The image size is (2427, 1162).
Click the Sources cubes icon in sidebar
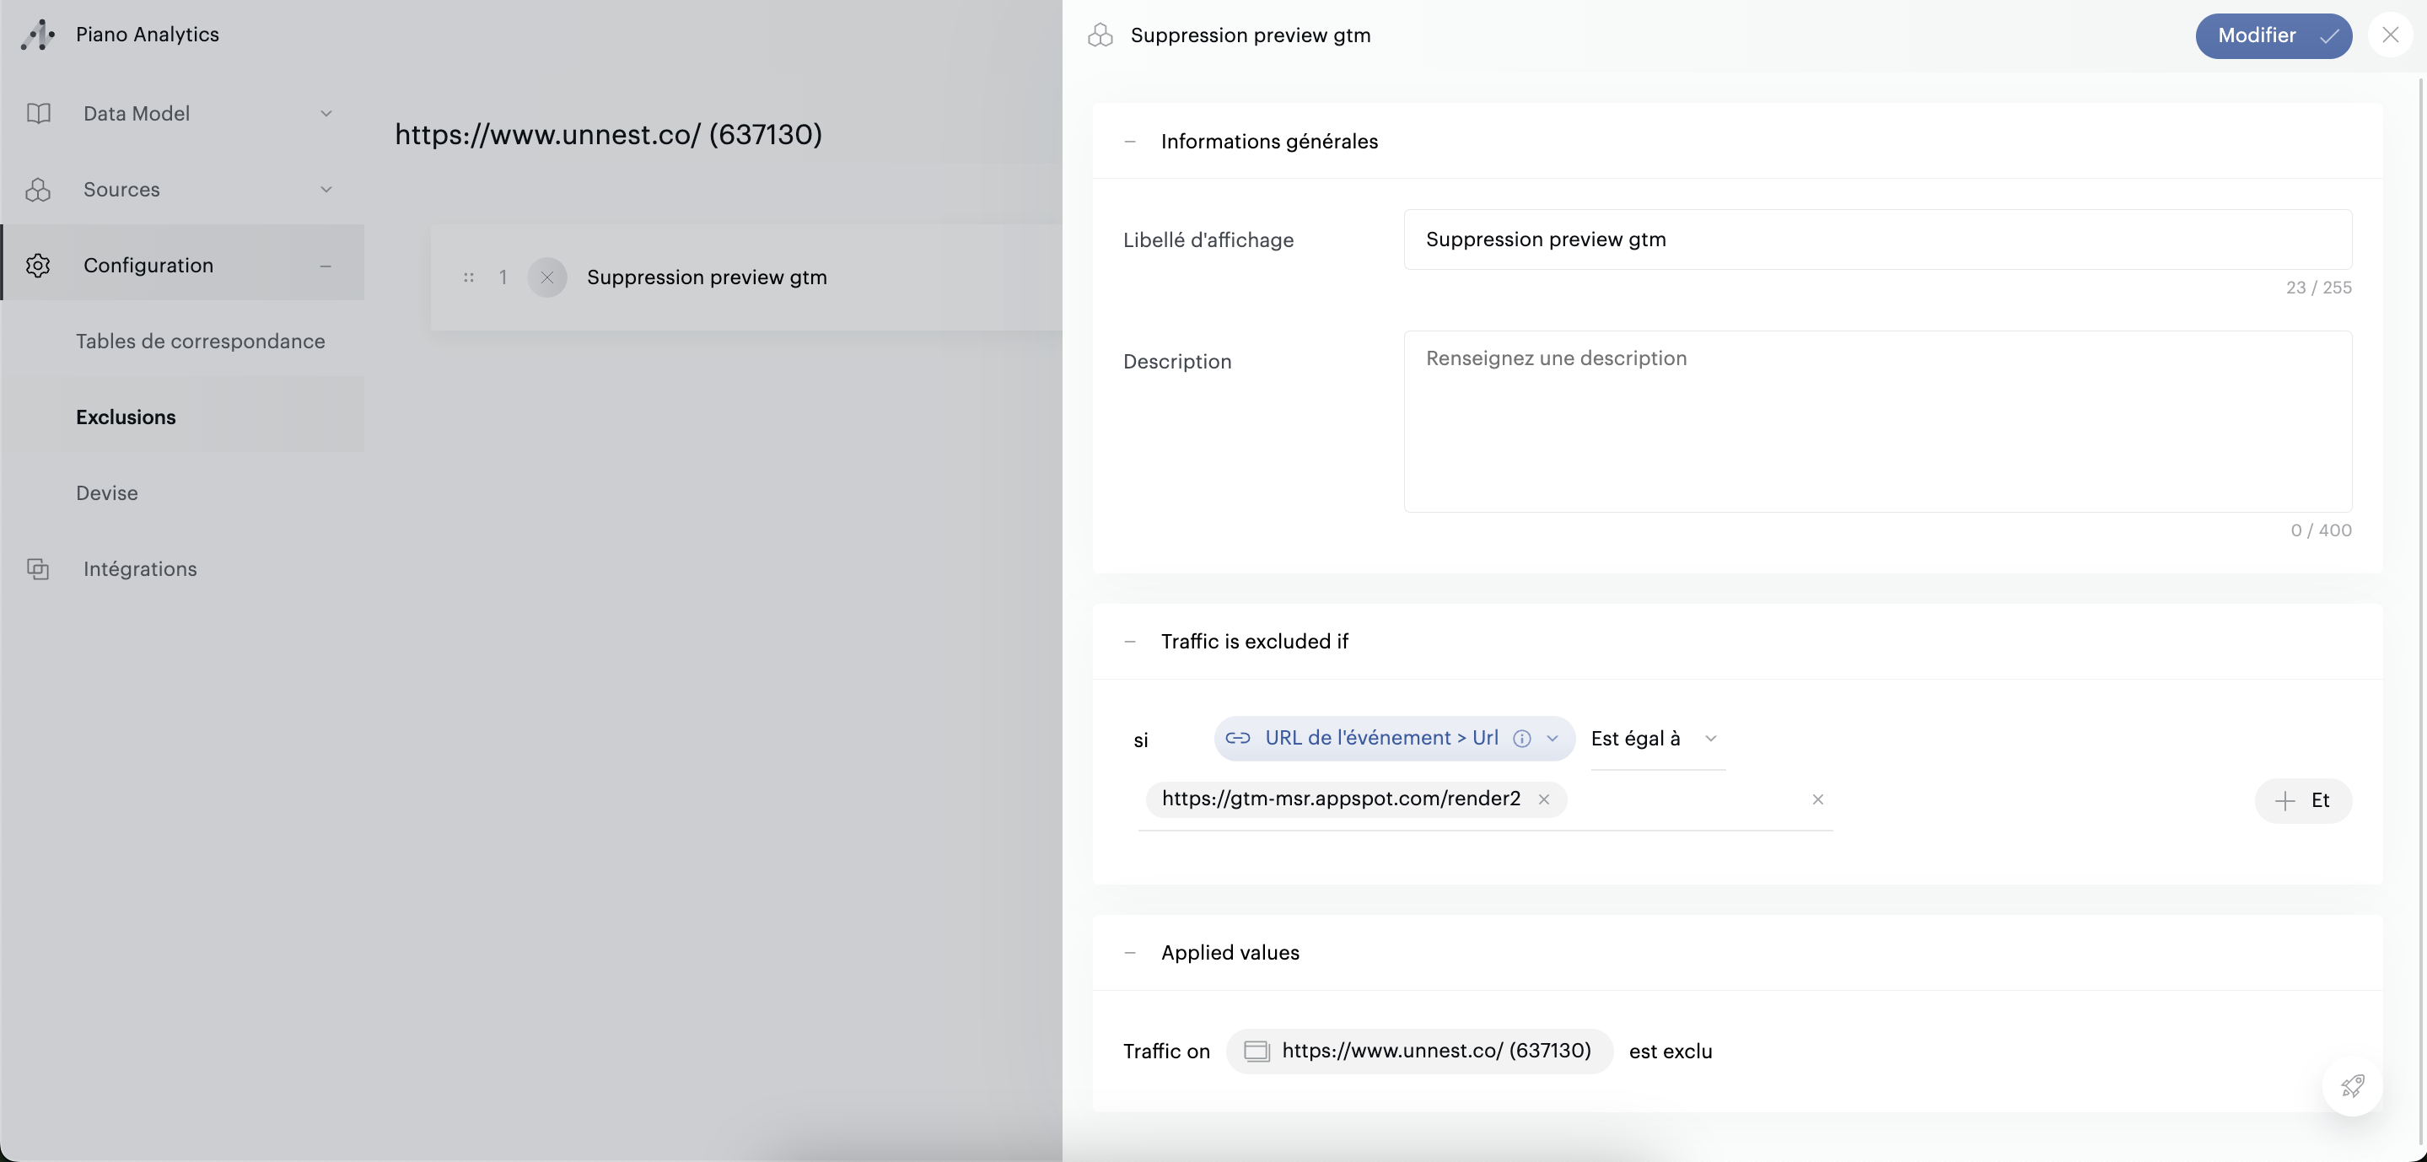[x=39, y=190]
